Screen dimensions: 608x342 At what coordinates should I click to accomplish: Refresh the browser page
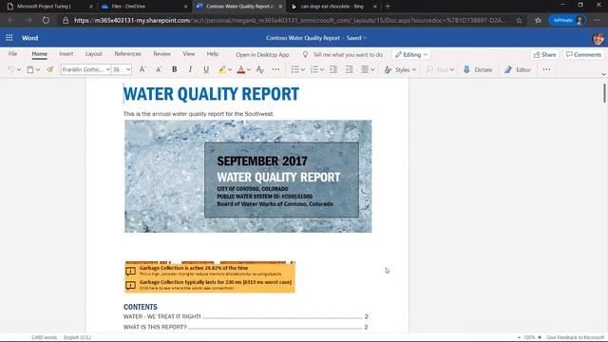click(46, 20)
